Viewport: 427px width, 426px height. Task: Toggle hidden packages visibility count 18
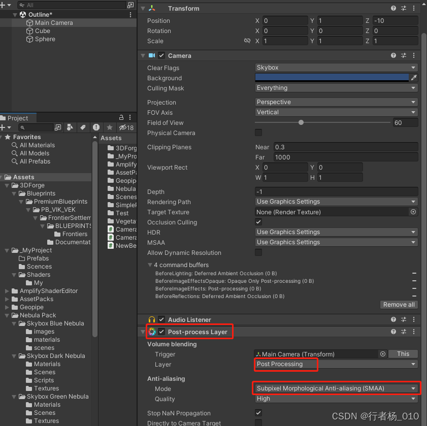tap(126, 127)
